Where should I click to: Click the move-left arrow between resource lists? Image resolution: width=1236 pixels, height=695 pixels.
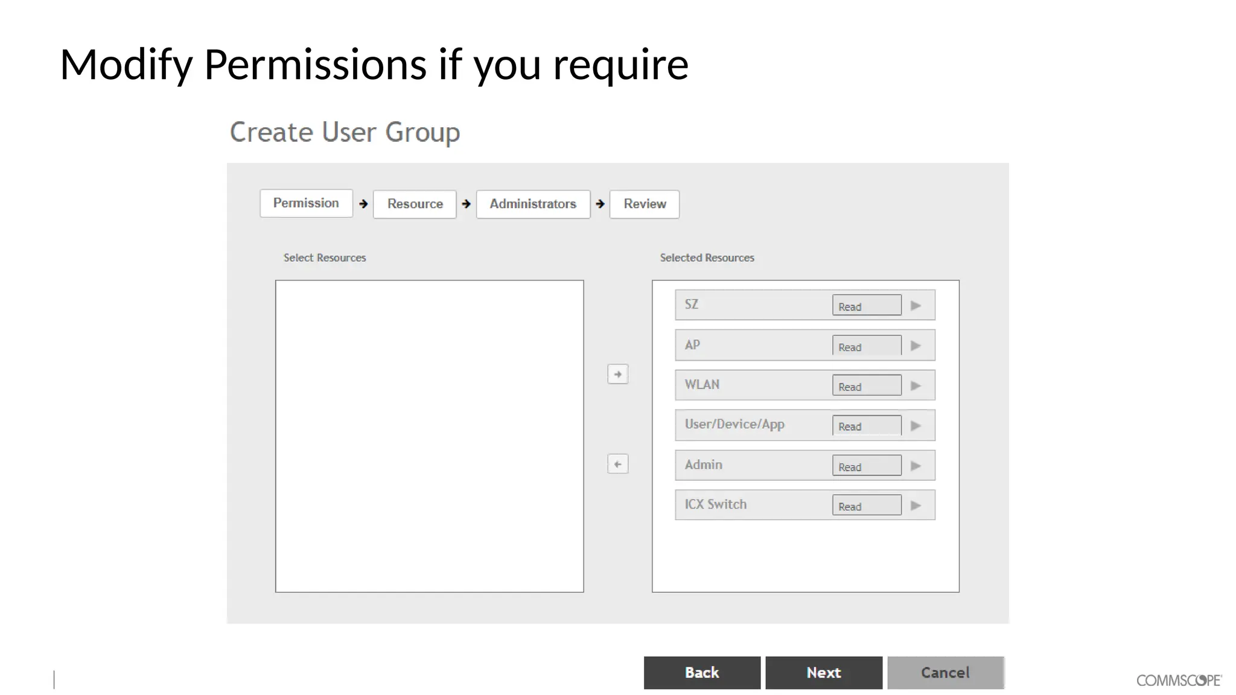pos(617,464)
